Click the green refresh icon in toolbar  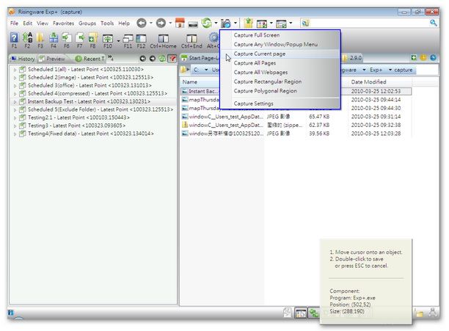(x=206, y=23)
